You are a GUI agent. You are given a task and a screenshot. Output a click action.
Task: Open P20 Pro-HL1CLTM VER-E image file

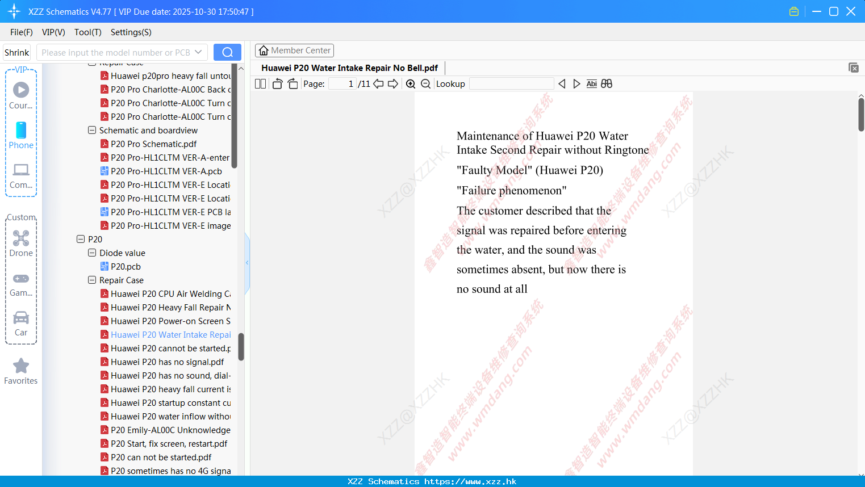coord(165,225)
